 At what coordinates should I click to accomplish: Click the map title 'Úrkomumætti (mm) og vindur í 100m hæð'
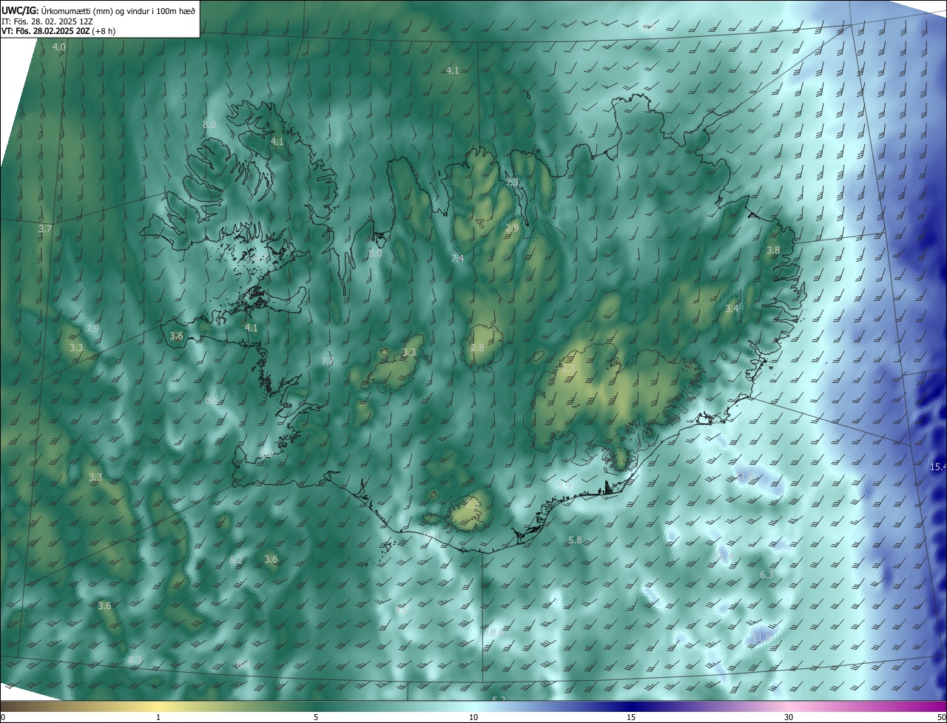[118, 10]
